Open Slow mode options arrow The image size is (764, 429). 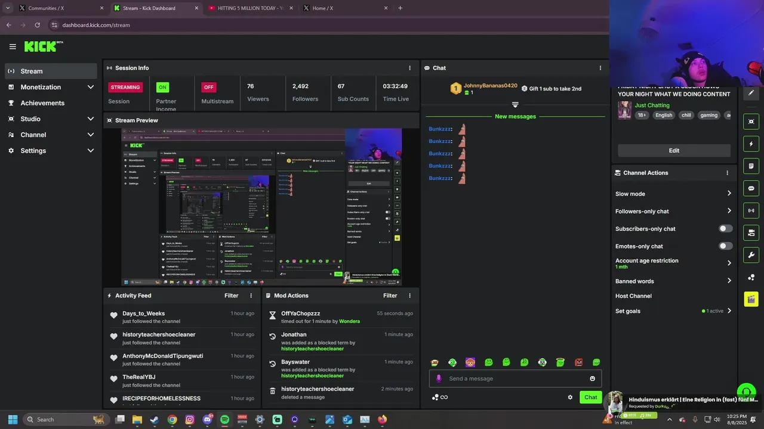[x=729, y=194]
